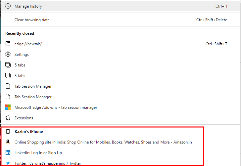Click the Kazim's iPhone device header
241x166 pixels.
(28, 132)
